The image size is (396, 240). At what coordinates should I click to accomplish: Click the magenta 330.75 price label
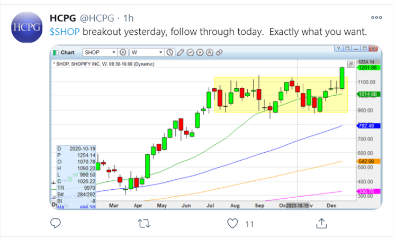(x=368, y=191)
